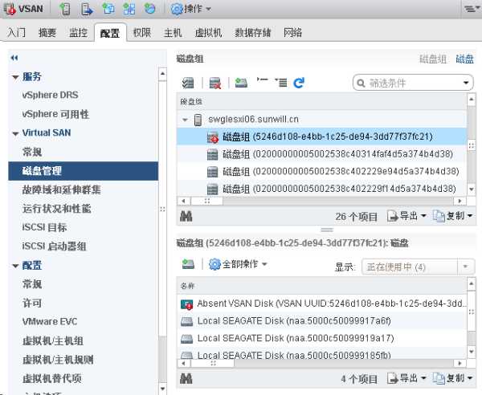Click the collapse all tree icon
Viewport: 482px width, 395px height.
pos(262,81)
